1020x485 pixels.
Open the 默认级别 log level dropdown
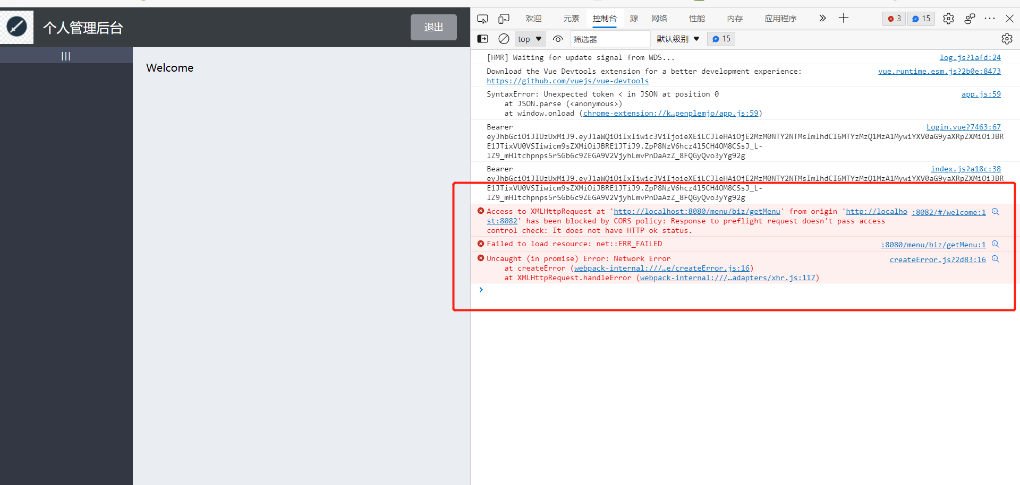pyautogui.click(x=678, y=39)
